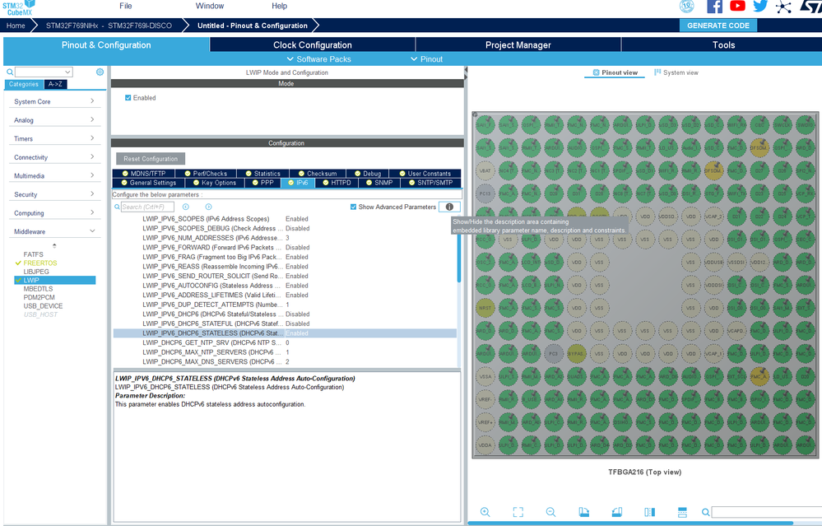This screenshot has height=526, width=822.
Task: Click STM32F769NIHx breadcrumb
Action: pos(109,26)
